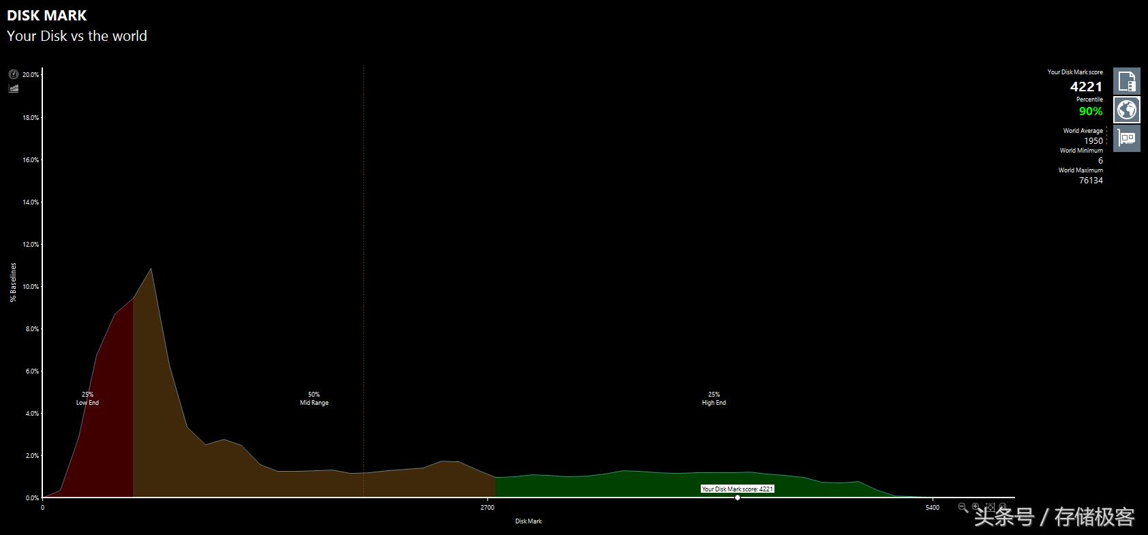
Task: Zoom out of the chart
Action: [963, 507]
